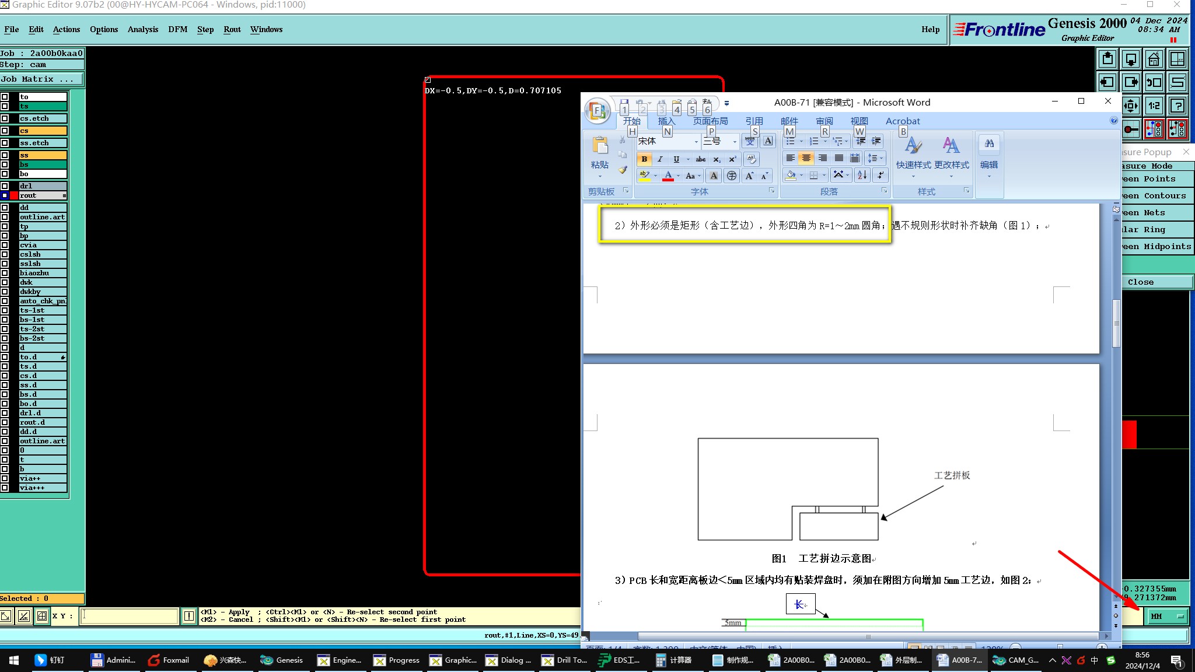Open the font size dropdown showing 三号
1195x672 pixels.
tap(734, 141)
